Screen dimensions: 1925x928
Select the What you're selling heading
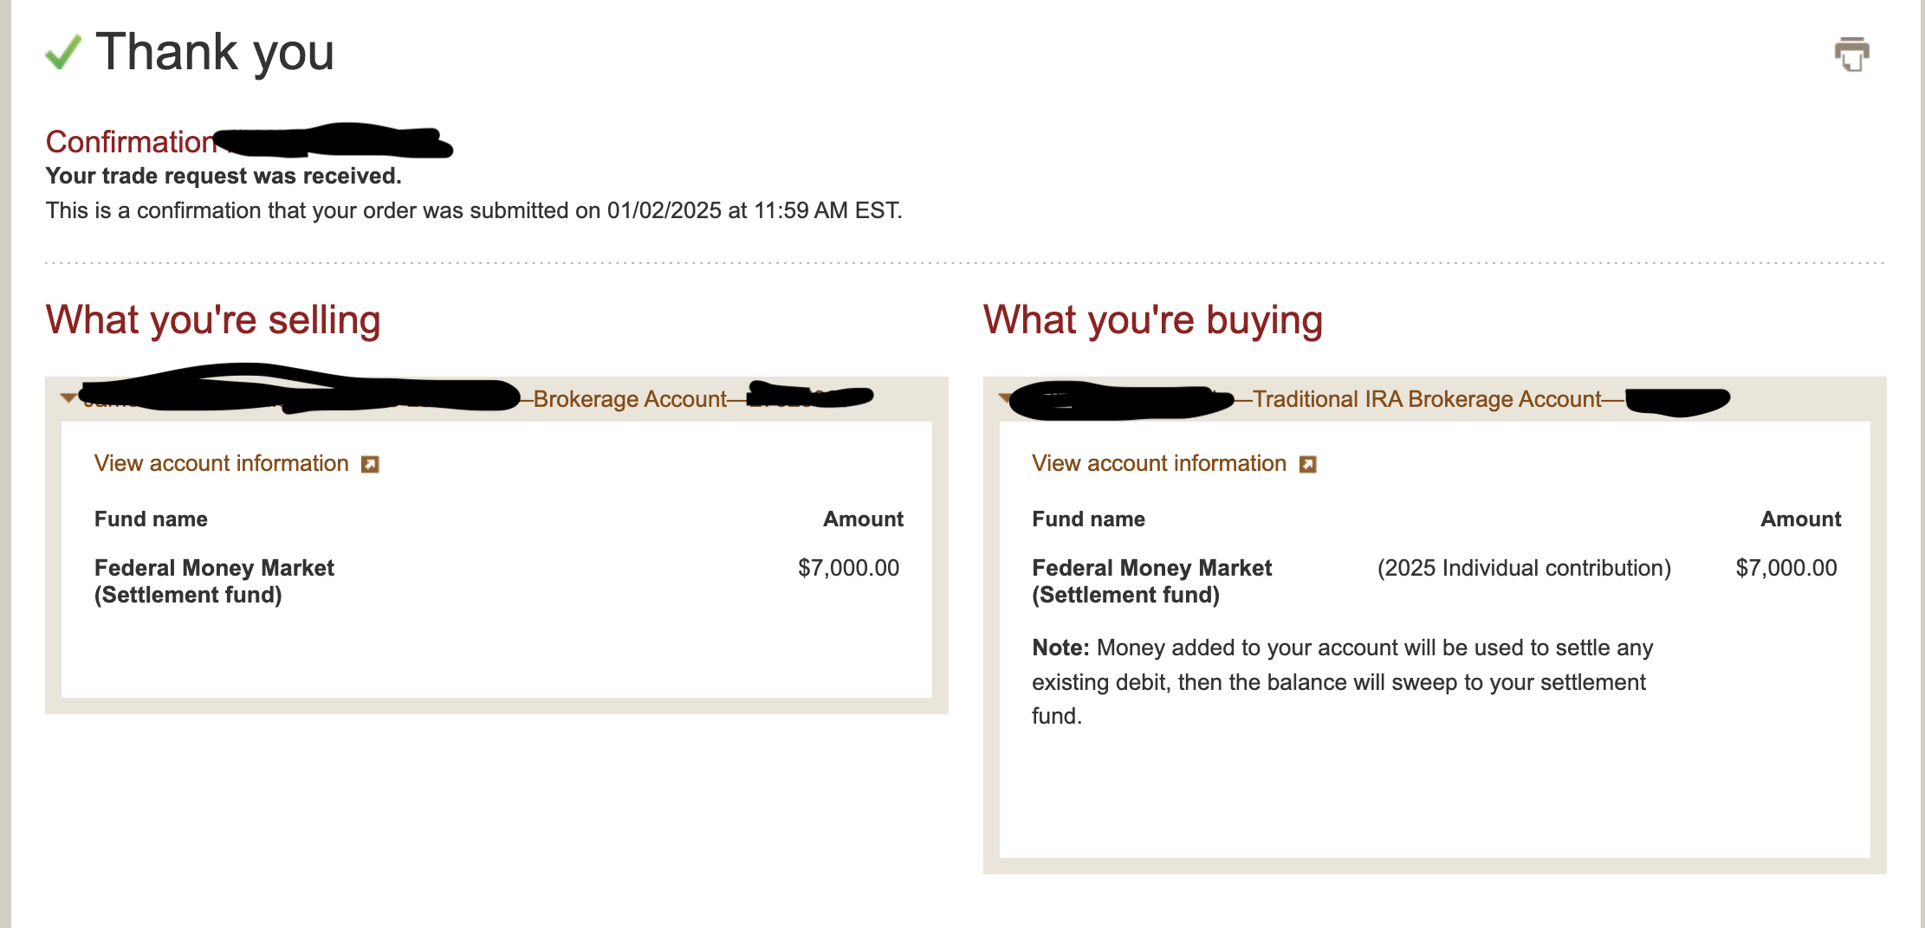pyautogui.click(x=213, y=319)
